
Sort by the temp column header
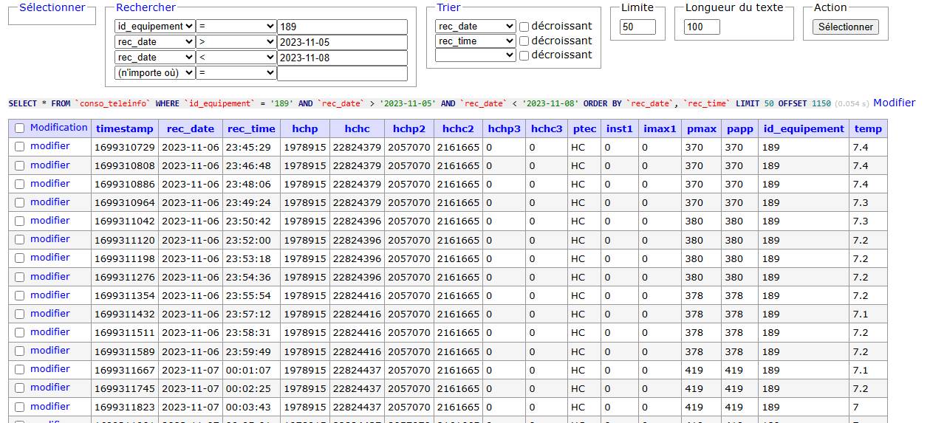click(x=868, y=128)
